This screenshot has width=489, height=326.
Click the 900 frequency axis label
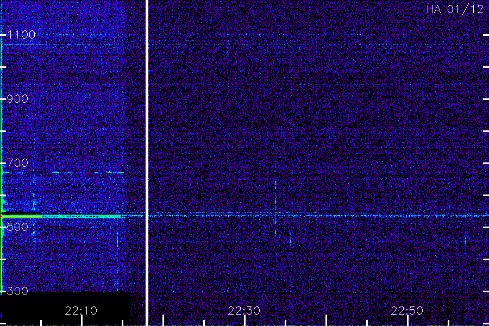(x=17, y=99)
